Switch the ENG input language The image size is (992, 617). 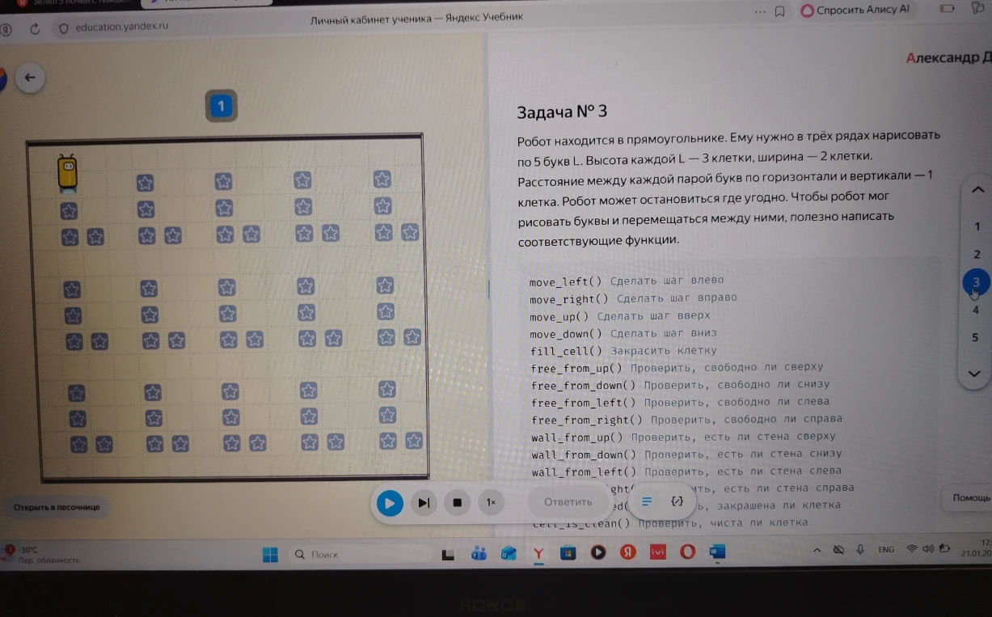[886, 549]
